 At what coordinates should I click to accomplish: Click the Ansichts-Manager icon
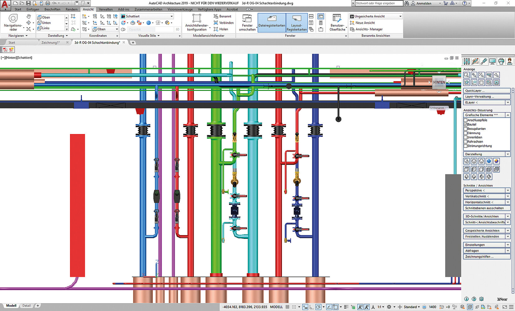click(x=352, y=29)
